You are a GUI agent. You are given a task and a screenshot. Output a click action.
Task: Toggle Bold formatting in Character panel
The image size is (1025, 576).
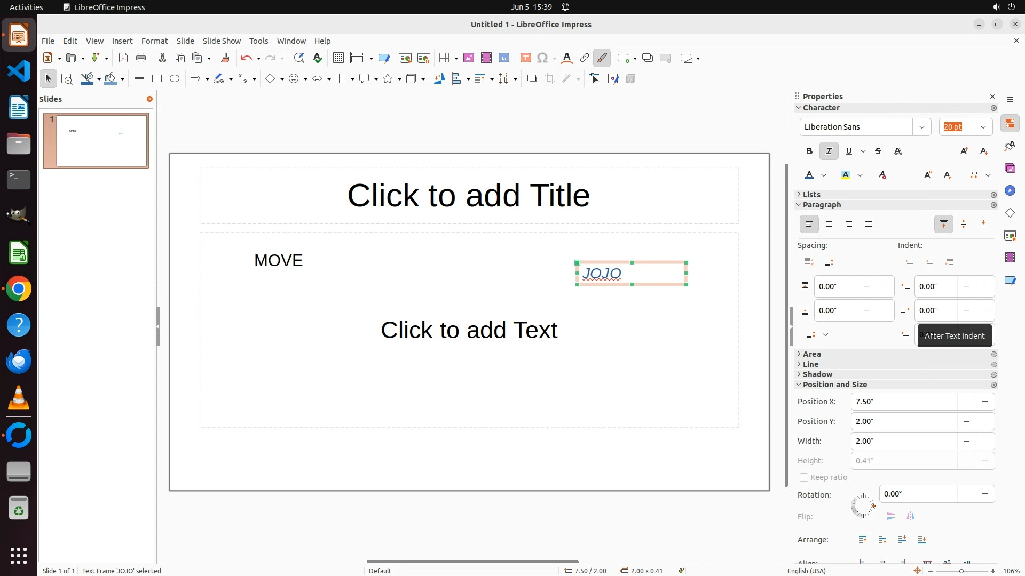(809, 151)
